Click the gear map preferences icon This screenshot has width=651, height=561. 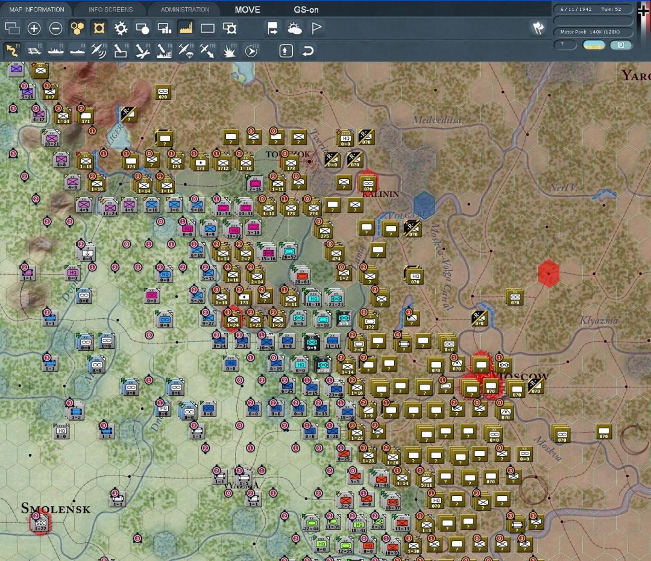click(x=121, y=28)
